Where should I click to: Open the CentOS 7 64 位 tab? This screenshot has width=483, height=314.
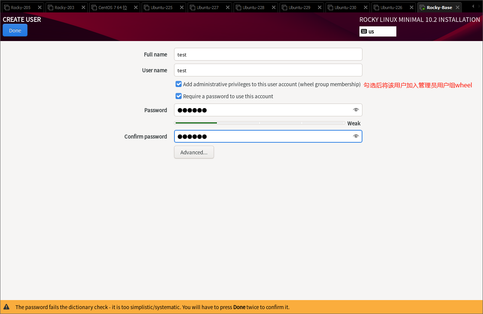click(x=115, y=8)
